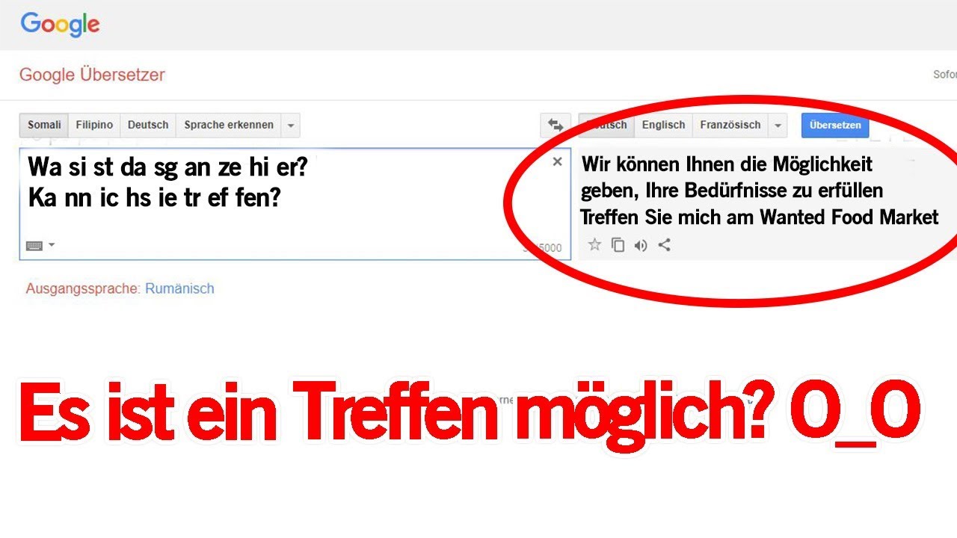Expand the source language dropdown arrow
Viewport: 957px width, 538px height.
[291, 125]
